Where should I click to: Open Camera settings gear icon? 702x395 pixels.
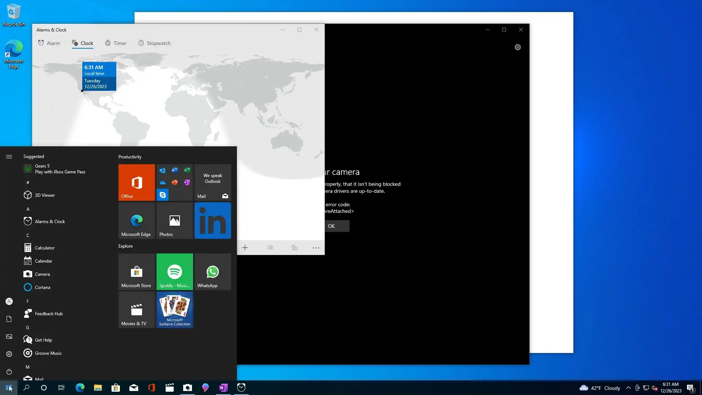pyautogui.click(x=517, y=47)
